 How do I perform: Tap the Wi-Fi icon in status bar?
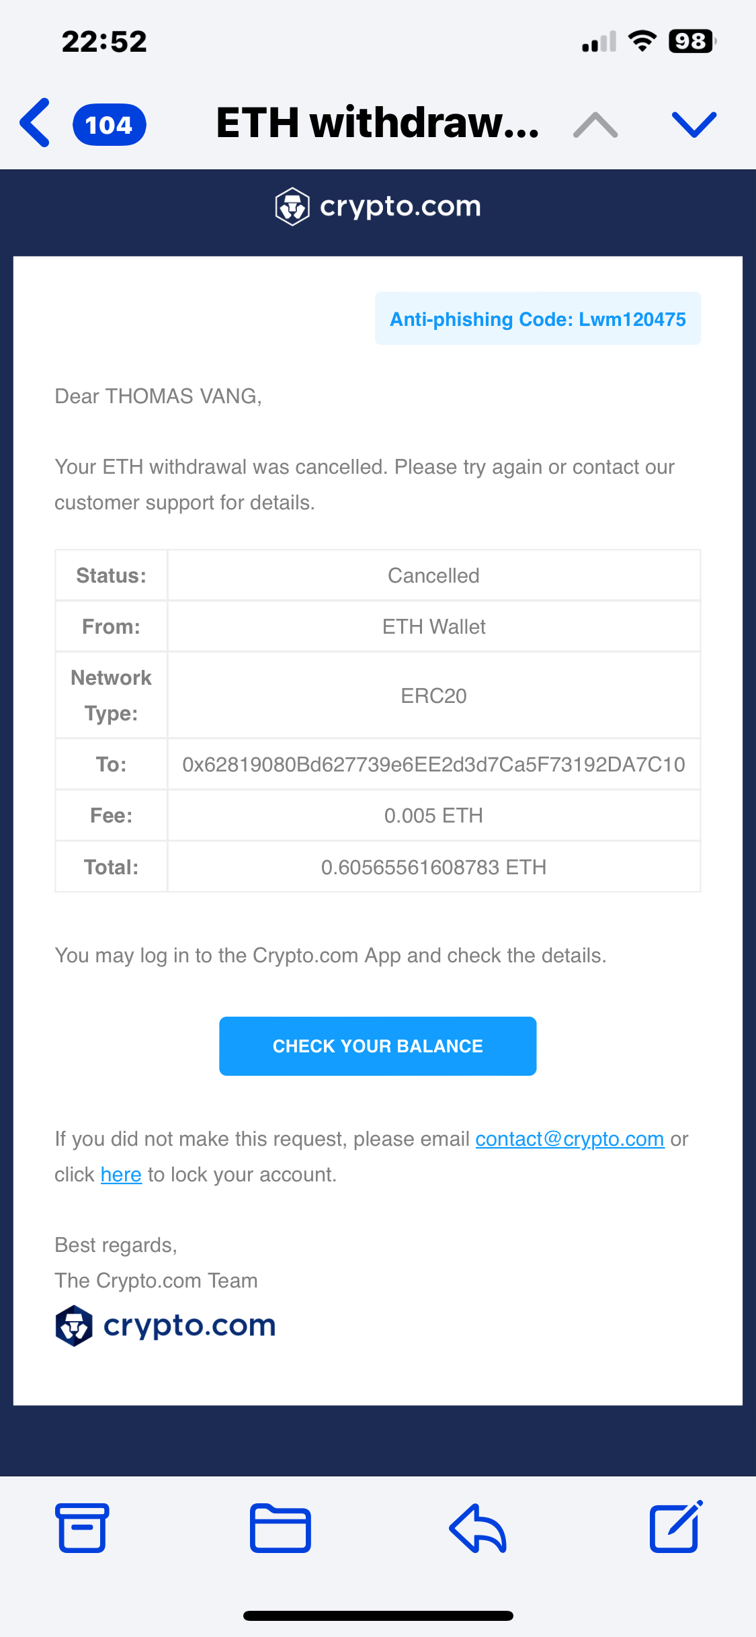pos(642,42)
